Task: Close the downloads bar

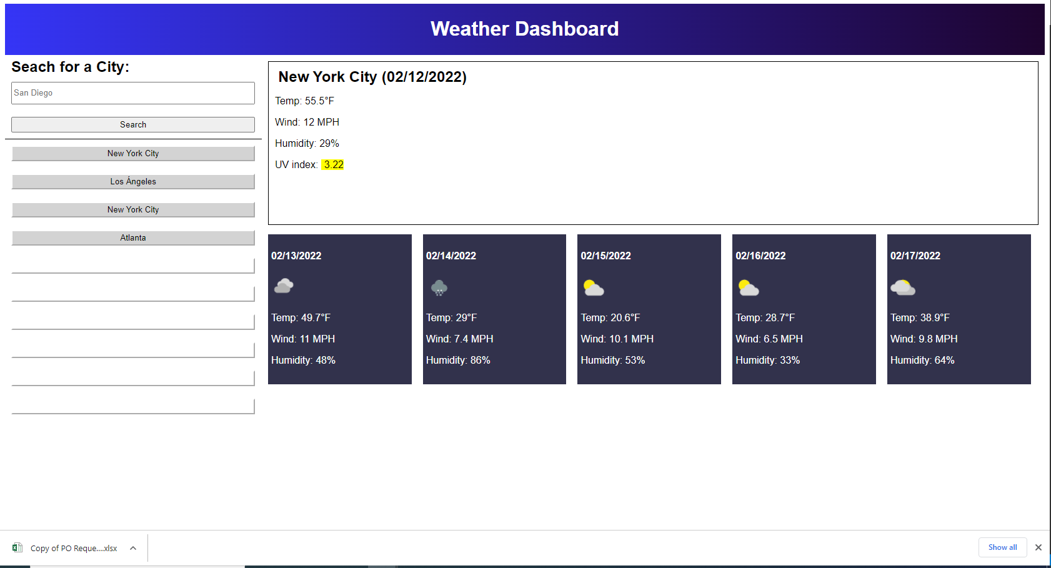Action: click(x=1039, y=547)
